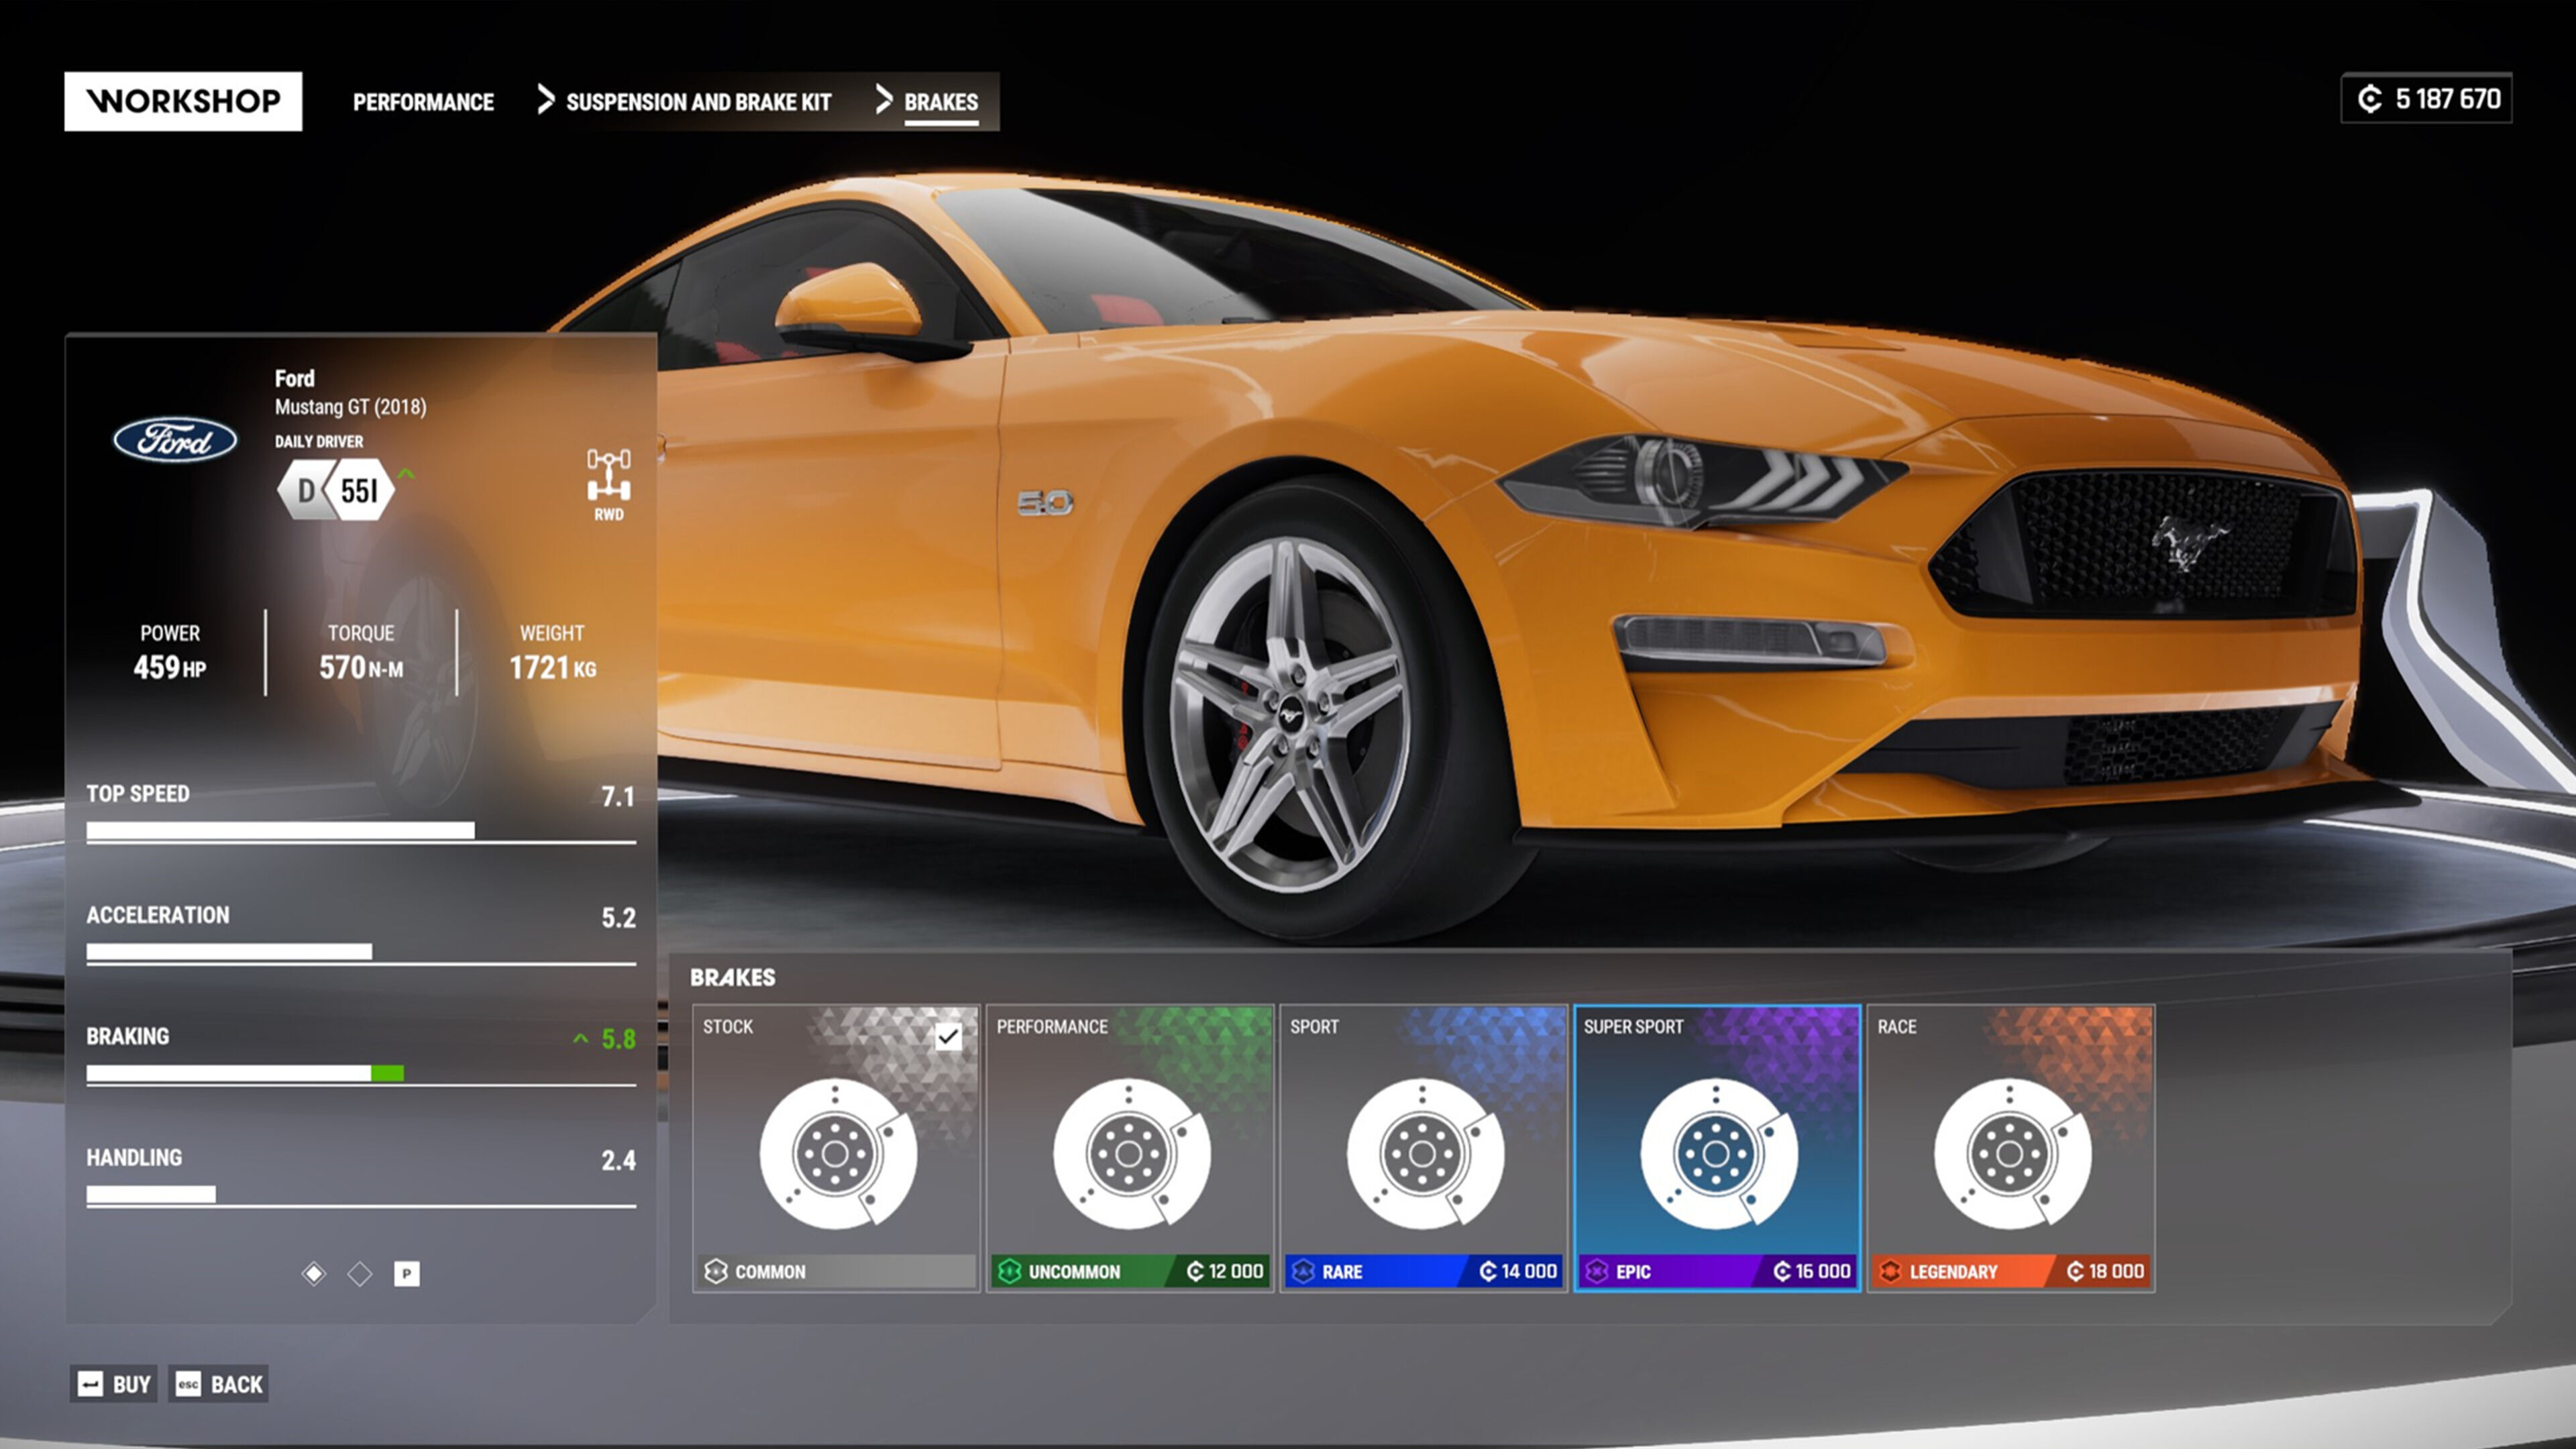Screen dimensions: 2576x1449
Task: Select the Performance brake disc icon
Action: 1130,1153
